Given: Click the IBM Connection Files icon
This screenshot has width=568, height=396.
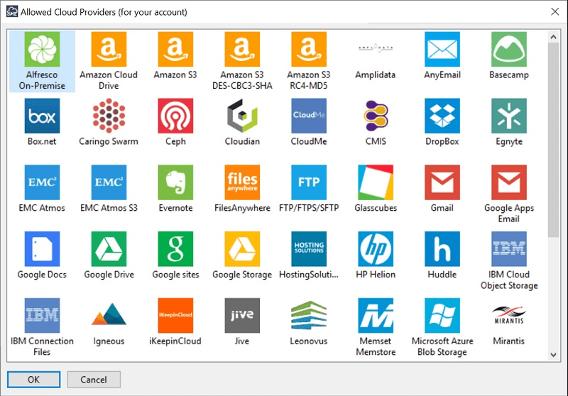Looking at the screenshot, I should pos(42,316).
